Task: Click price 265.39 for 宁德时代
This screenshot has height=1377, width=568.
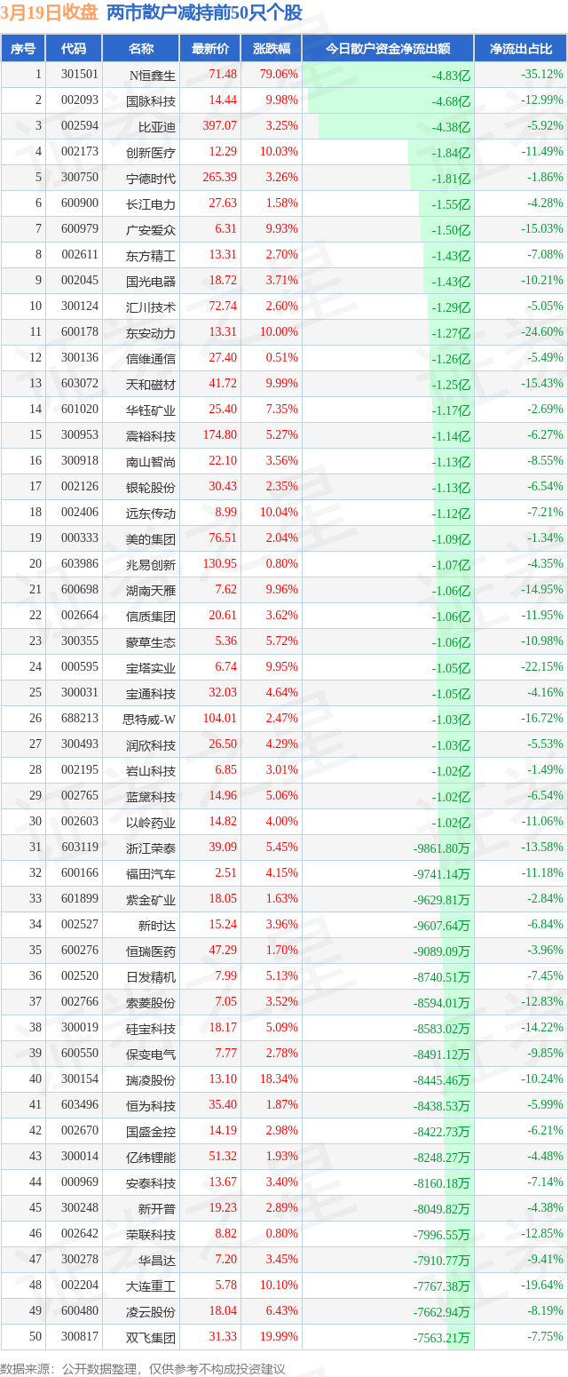Action: (x=219, y=178)
